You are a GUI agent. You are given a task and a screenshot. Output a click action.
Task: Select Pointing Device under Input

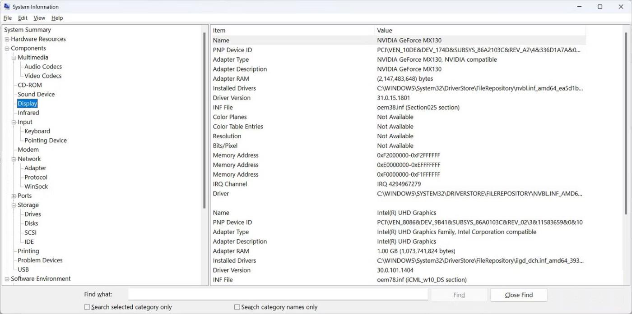click(46, 141)
